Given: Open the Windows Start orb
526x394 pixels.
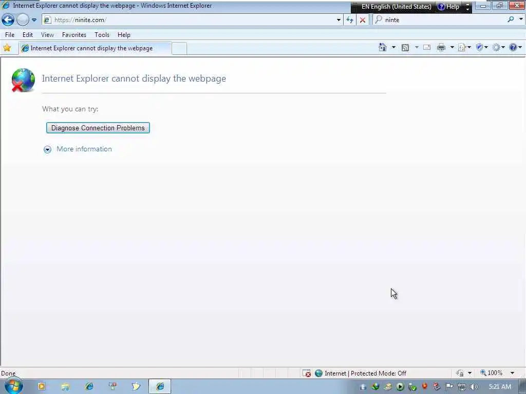Looking at the screenshot, I should tap(13, 386).
